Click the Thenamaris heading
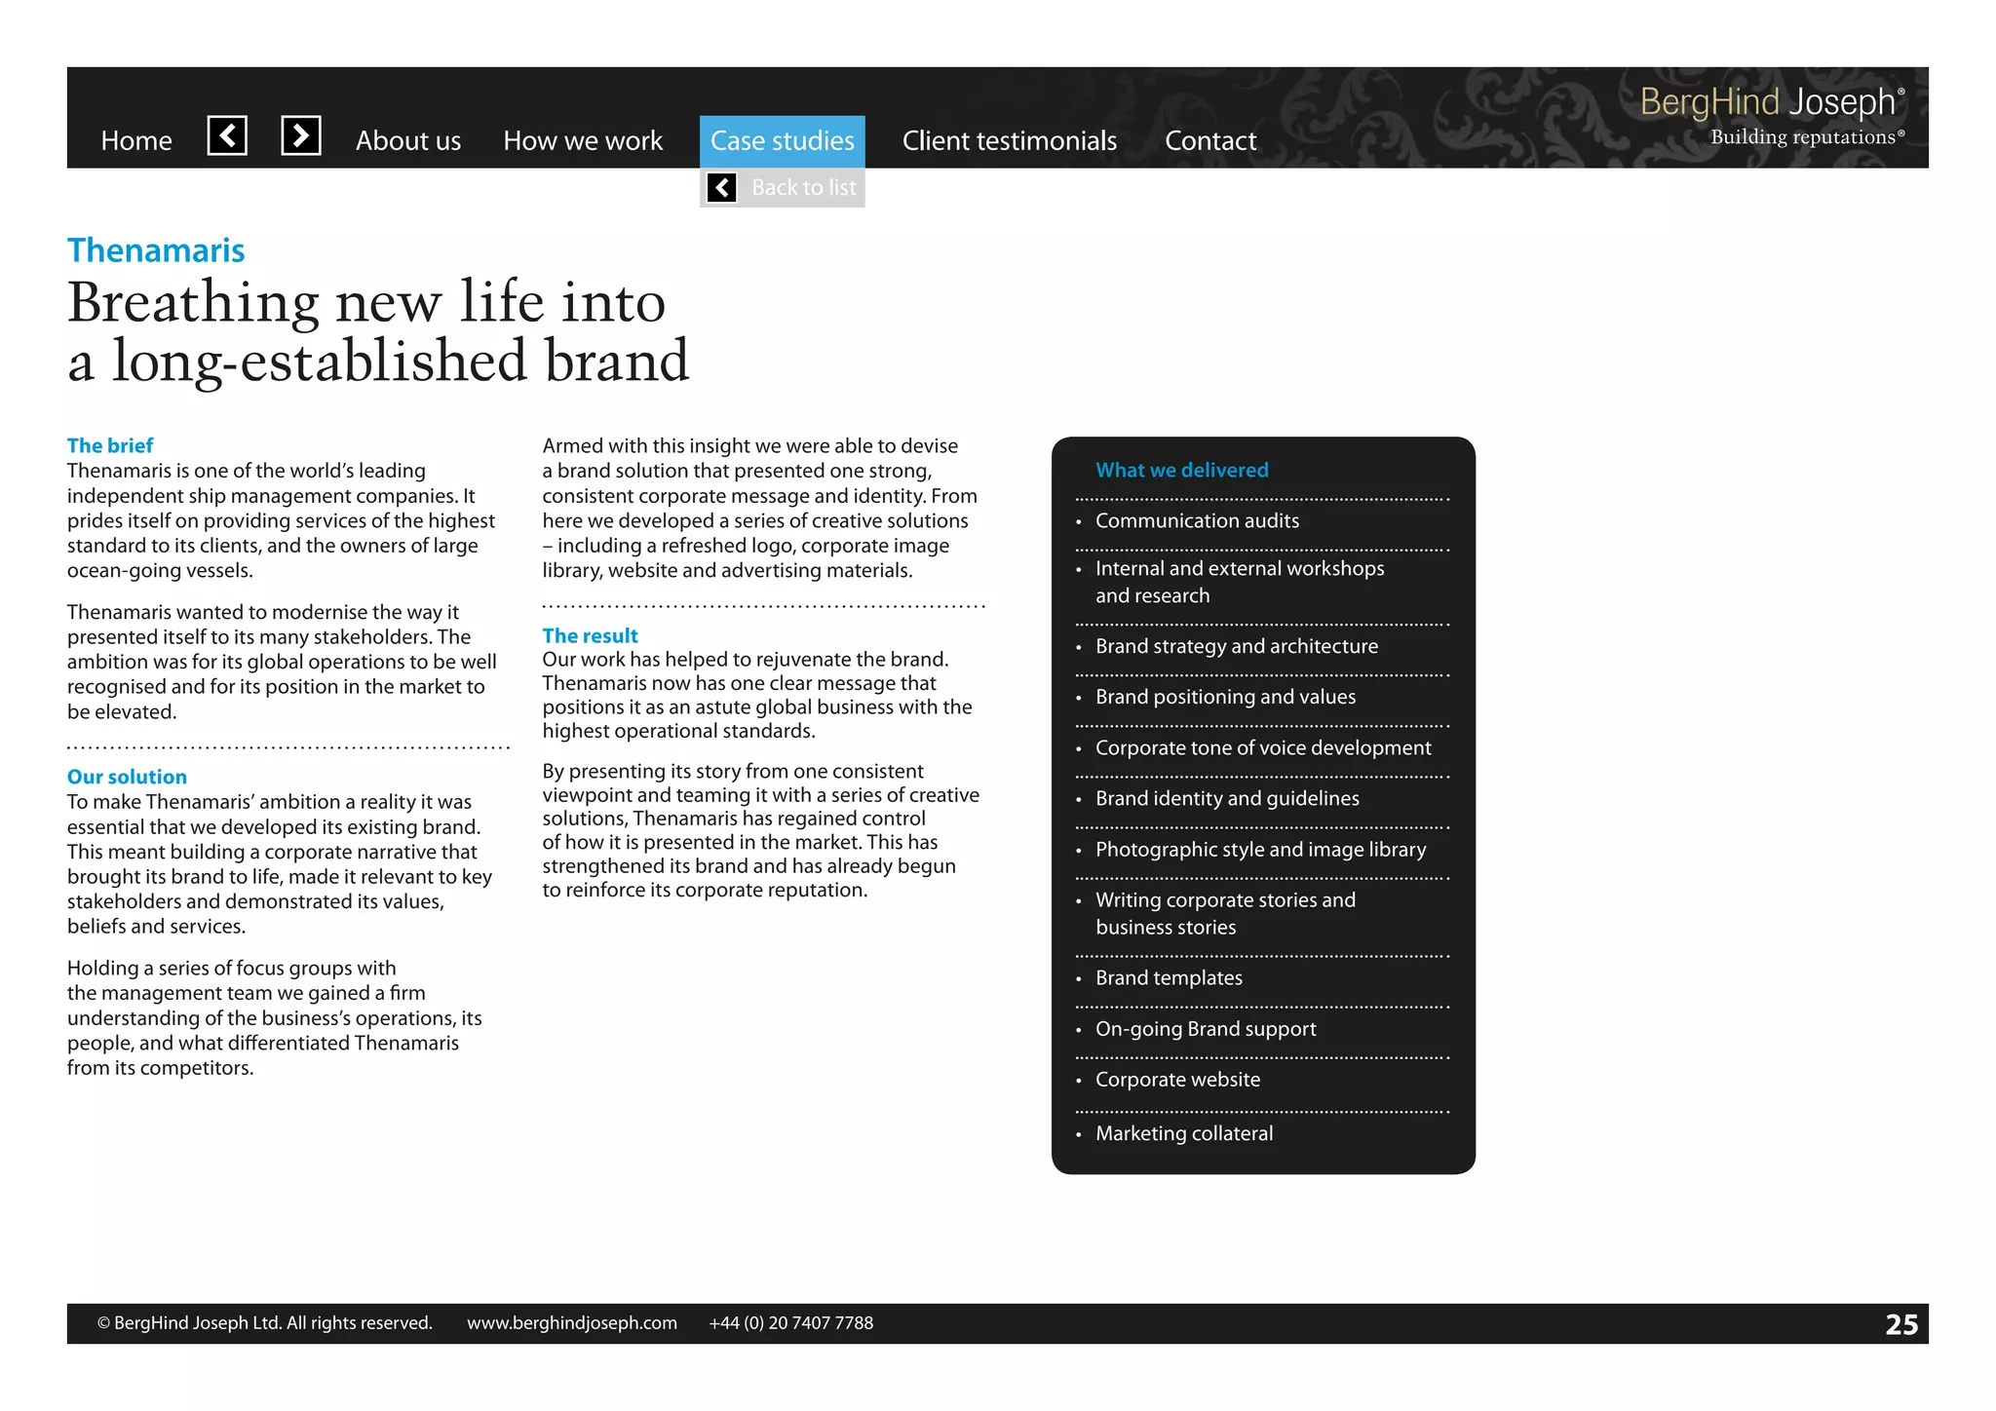Screen dimensions: 1996x1411 coord(156,250)
